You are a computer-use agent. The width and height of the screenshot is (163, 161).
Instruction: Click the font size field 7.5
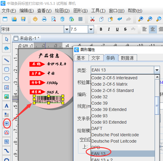click(79, 29)
